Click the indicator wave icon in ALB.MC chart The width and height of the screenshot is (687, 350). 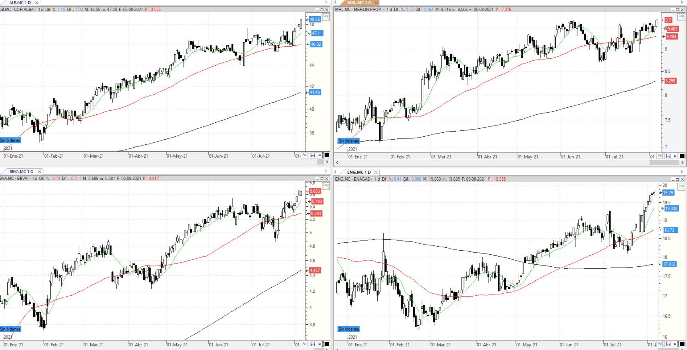(304, 155)
